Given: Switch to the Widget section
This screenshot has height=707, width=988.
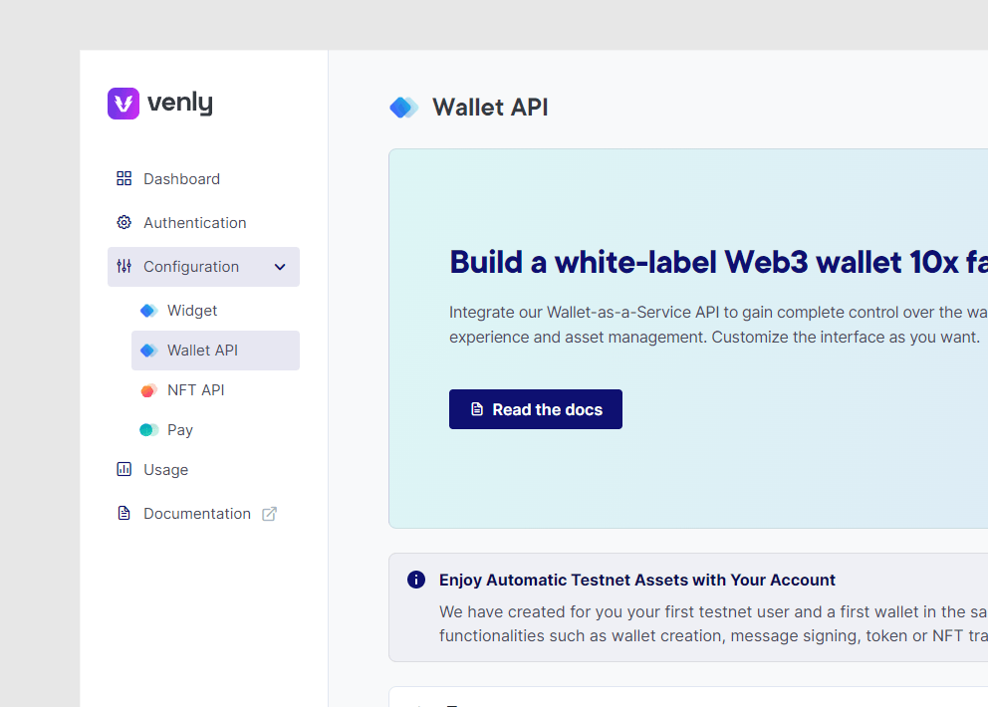Looking at the screenshot, I should click(x=192, y=310).
